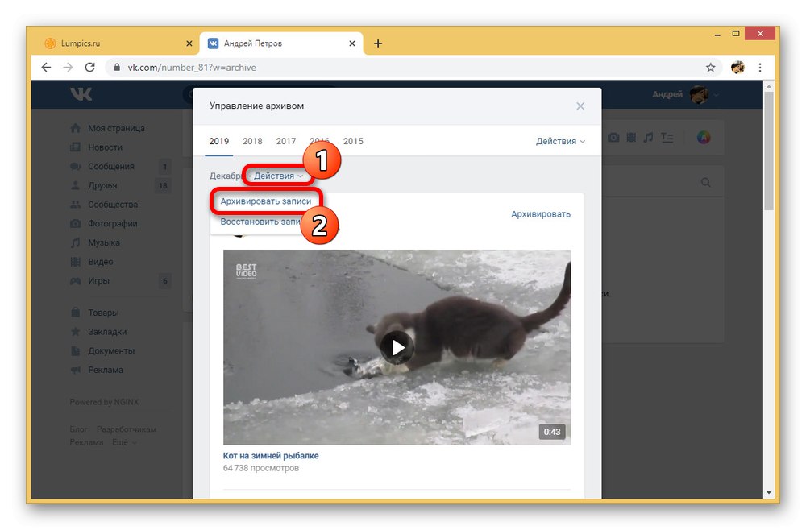Switch to the 2015 year tab
The image size is (806, 530).
(353, 141)
